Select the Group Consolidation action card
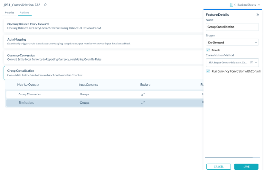The width and height of the screenshot is (264, 170). pyautogui.click(x=103, y=73)
